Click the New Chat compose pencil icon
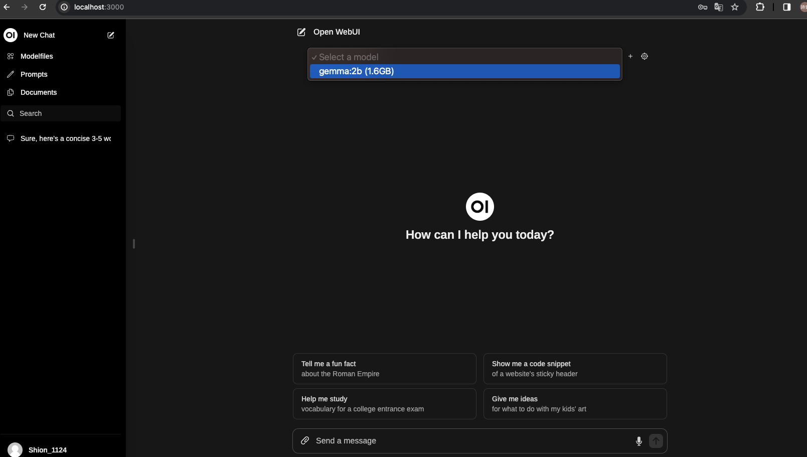The width and height of the screenshot is (807, 457). coord(110,35)
